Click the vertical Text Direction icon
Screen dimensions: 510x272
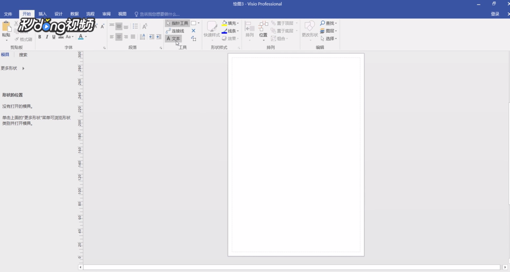point(142,37)
